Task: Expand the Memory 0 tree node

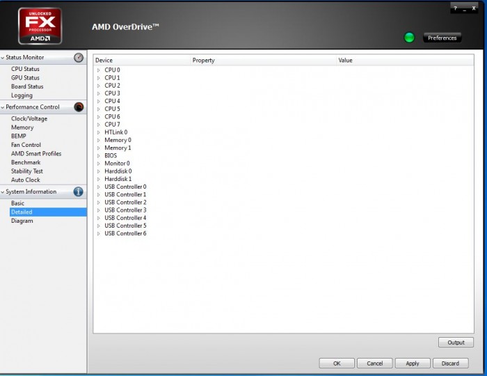Action: 99,140
